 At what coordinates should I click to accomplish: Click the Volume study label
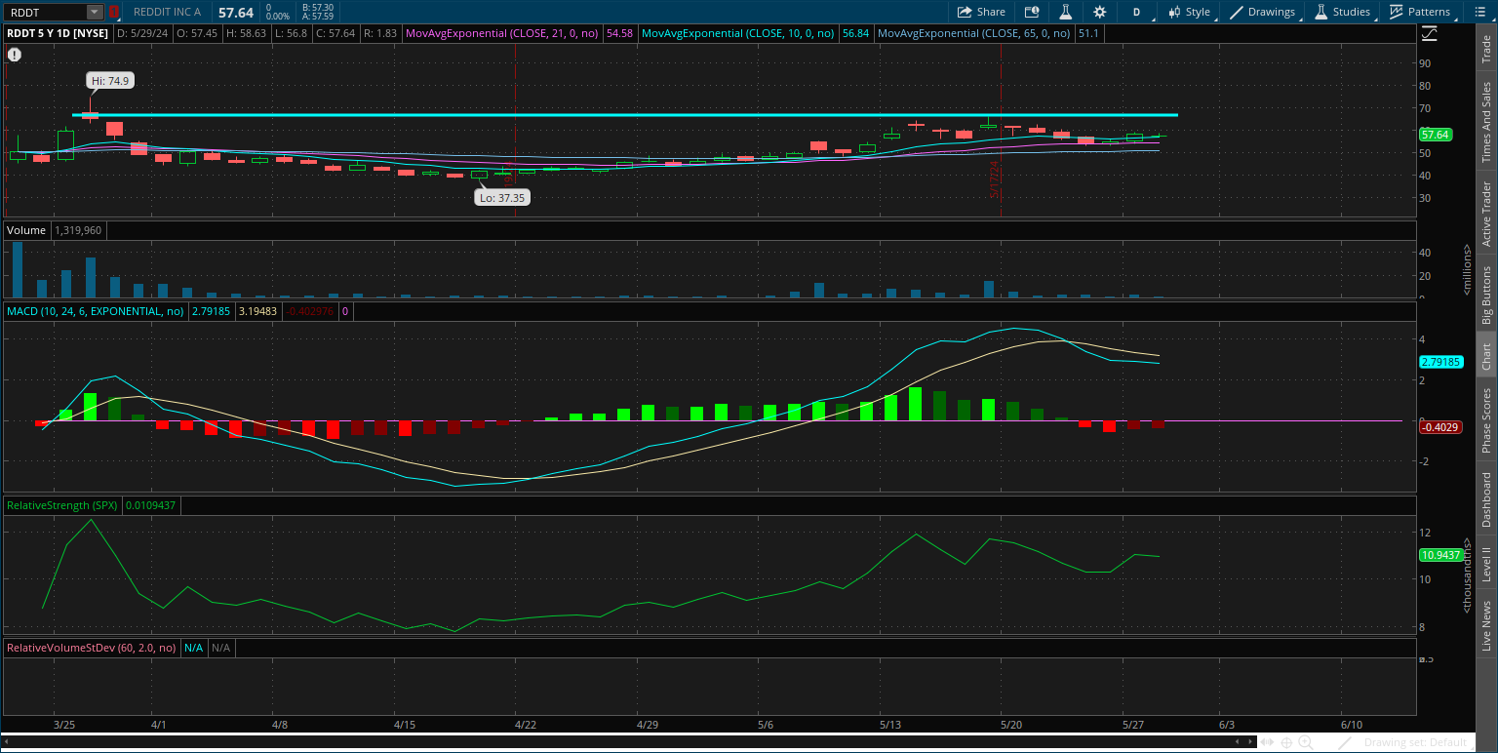[26, 230]
